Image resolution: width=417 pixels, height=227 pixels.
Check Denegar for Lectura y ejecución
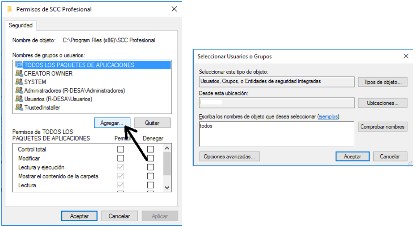[150, 167]
